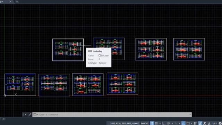
Task: Open command line customize wrench
Action: 30,114
